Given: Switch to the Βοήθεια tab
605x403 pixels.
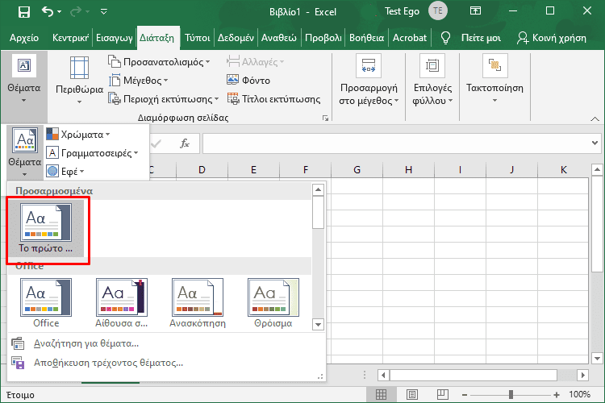Looking at the screenshot, I should (366, 38).
